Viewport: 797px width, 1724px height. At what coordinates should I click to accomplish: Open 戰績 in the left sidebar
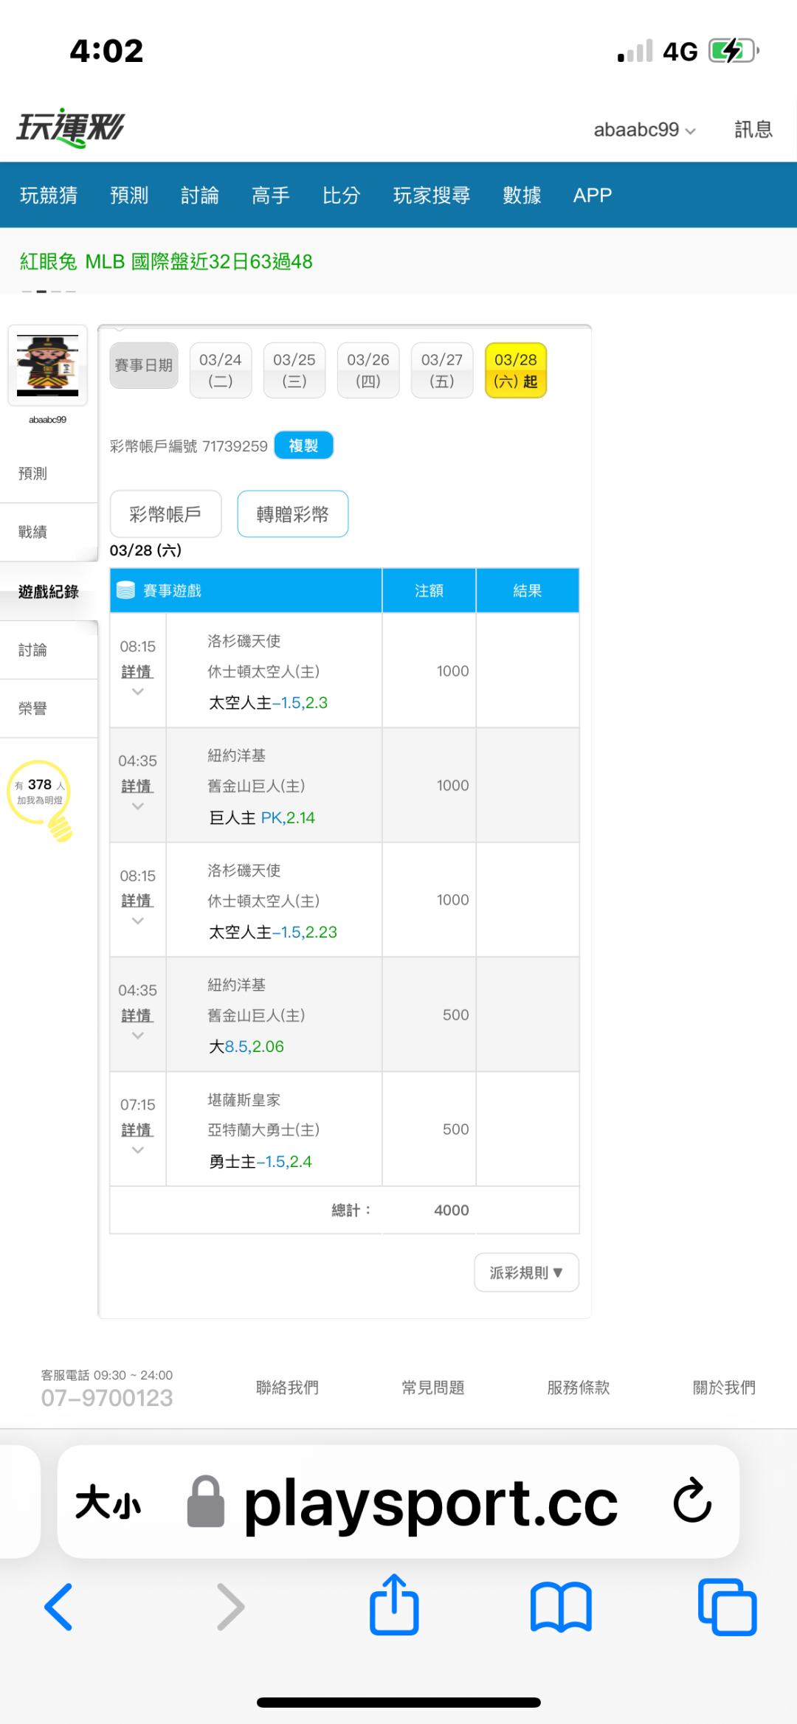33,532
